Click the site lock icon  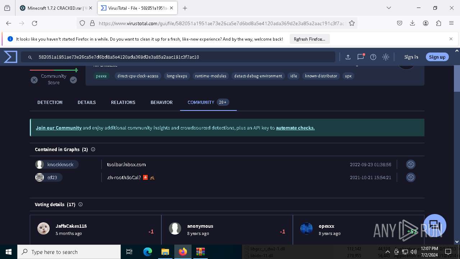click(92, 23)
